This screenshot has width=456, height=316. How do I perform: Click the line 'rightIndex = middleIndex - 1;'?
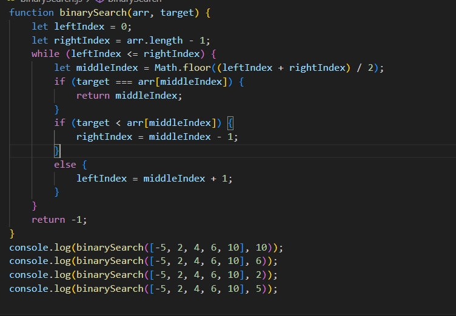point(157,137)
